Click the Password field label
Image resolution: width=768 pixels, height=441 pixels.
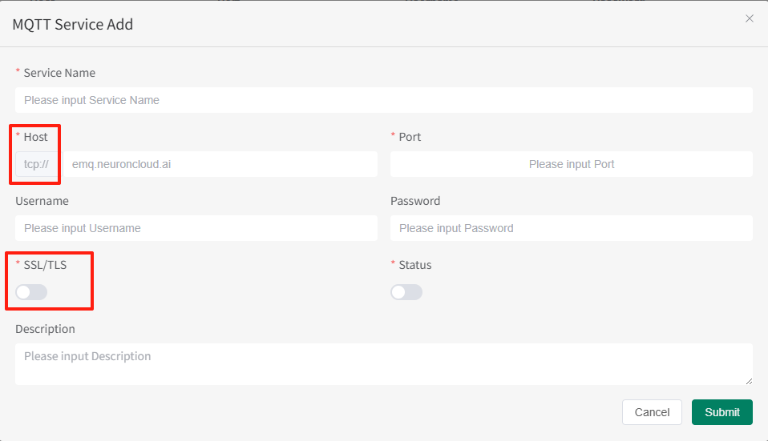(415, 201)
